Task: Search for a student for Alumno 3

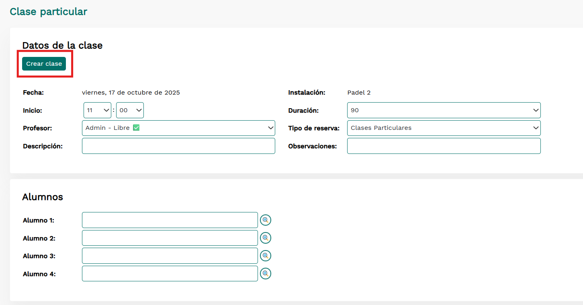Action: [265, 256]
